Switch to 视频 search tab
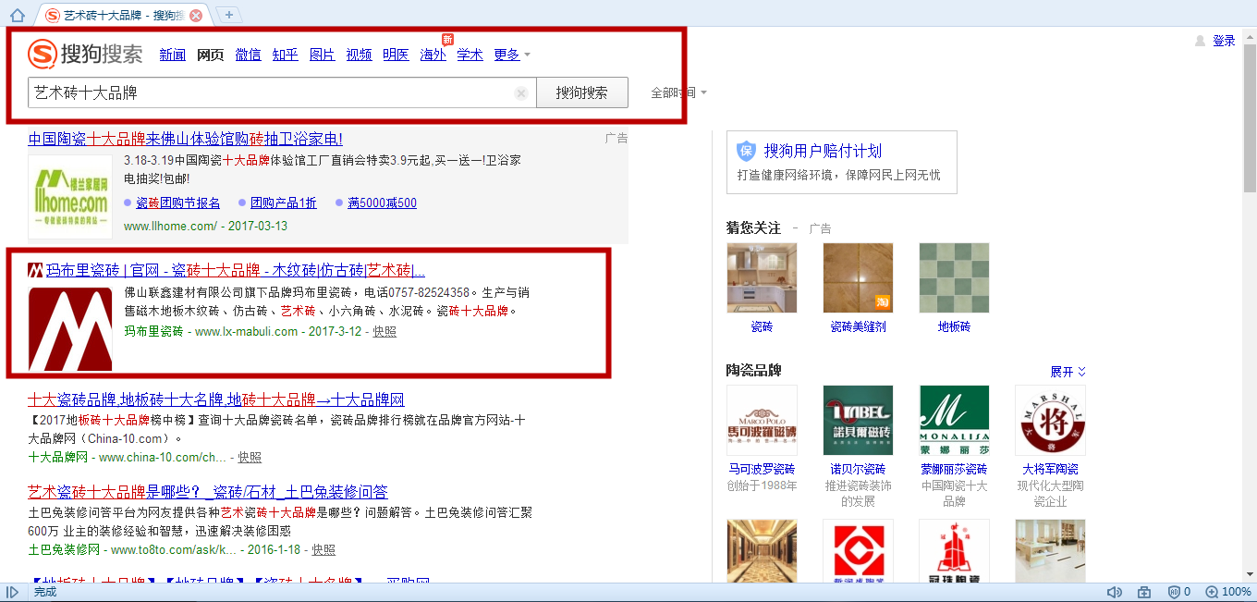The image size is (1257, 602). coord(359,55)
